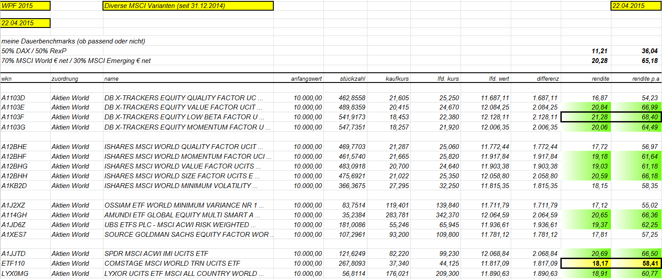The height and width of the screenshot is (279, 662).
Task: Click 'meine Dauerbenchmarks' note cell
Action: point(73,41)
